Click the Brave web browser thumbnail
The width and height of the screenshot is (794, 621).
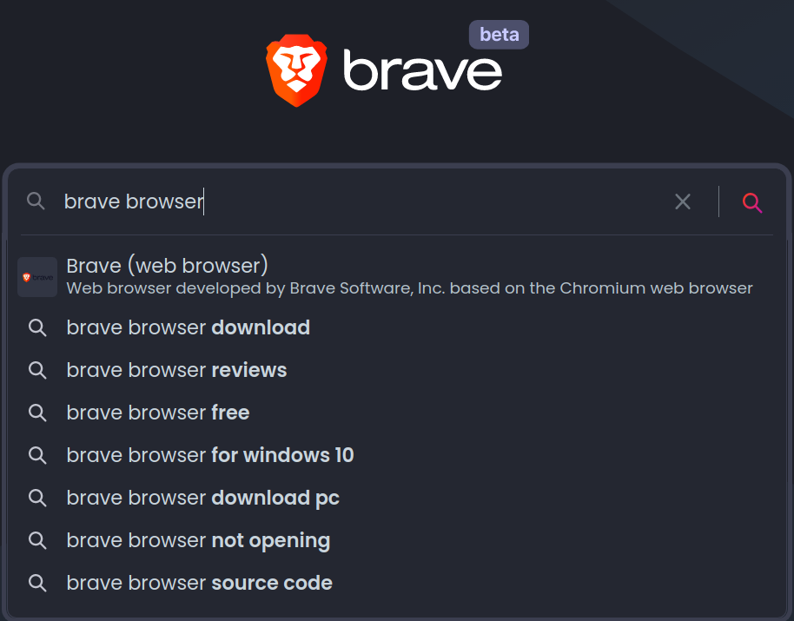coord(37,277)
